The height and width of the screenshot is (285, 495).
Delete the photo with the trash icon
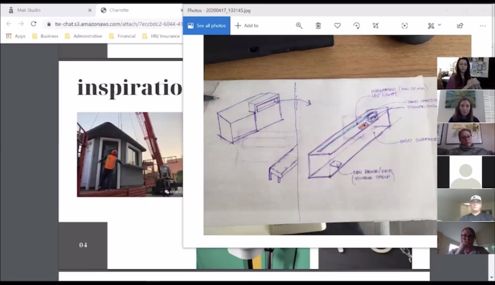[318, 25]
